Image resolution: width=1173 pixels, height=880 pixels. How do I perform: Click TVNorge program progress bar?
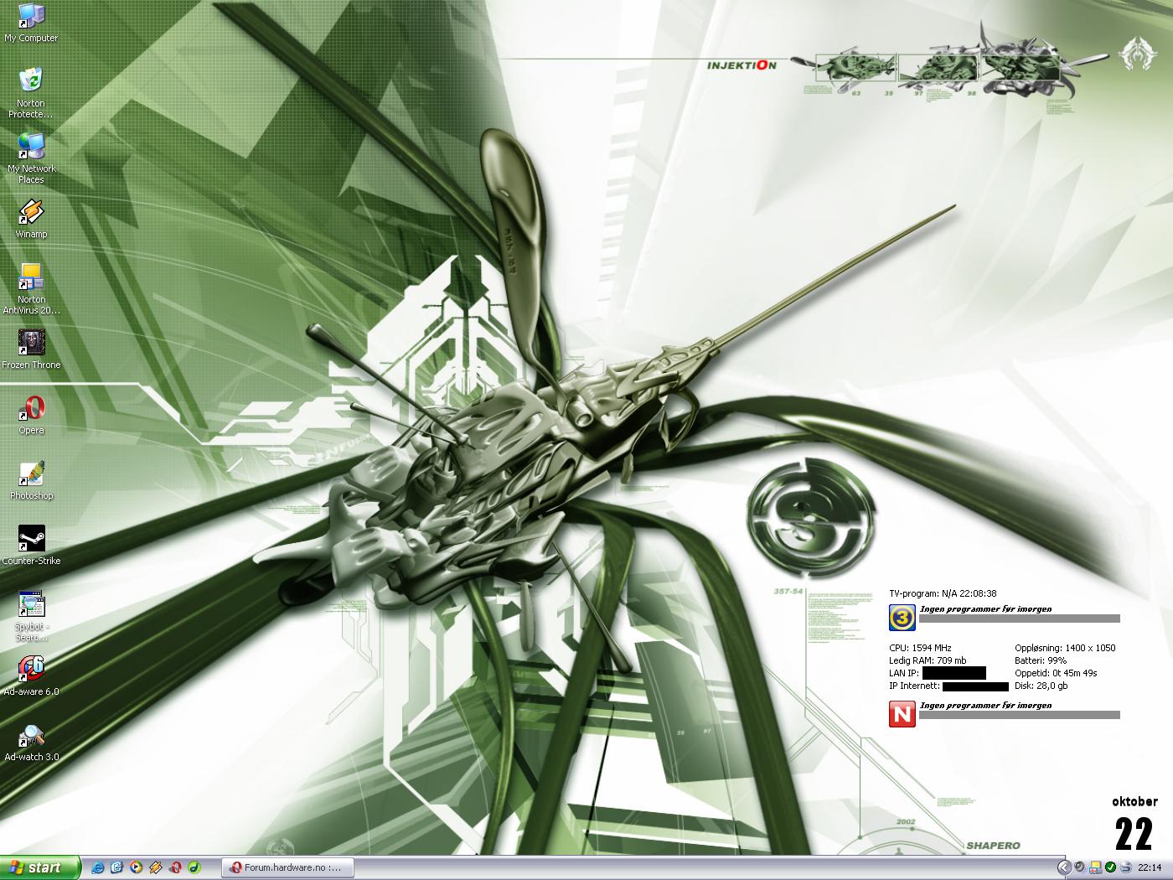coord(1020,715)
